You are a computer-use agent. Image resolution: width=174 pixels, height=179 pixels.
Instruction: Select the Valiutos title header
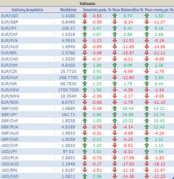click(x=87, y=3)
